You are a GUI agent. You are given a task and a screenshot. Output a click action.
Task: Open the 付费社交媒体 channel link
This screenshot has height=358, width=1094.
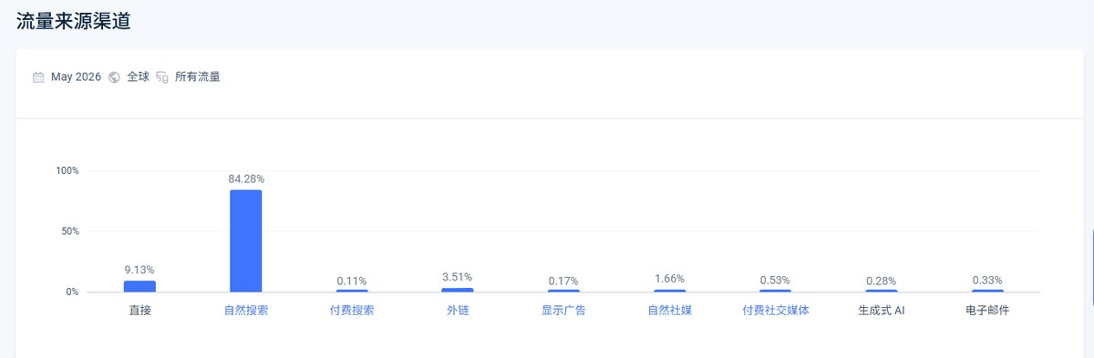point(776,311)
